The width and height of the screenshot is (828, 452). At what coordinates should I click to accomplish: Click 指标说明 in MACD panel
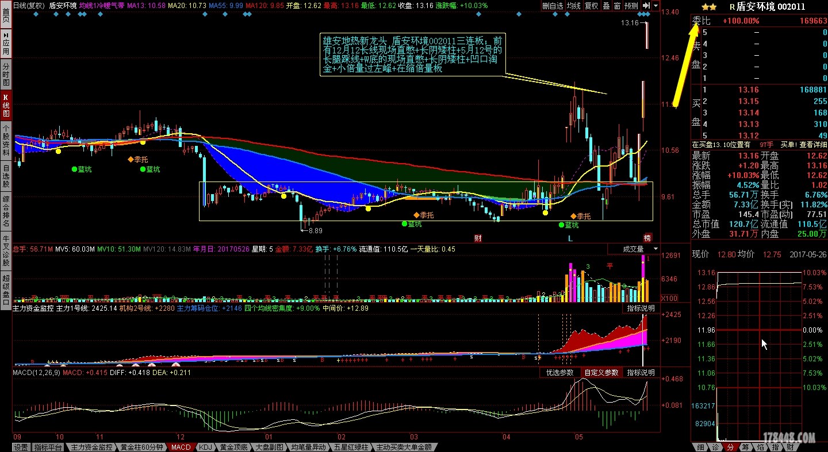(641, 373)
